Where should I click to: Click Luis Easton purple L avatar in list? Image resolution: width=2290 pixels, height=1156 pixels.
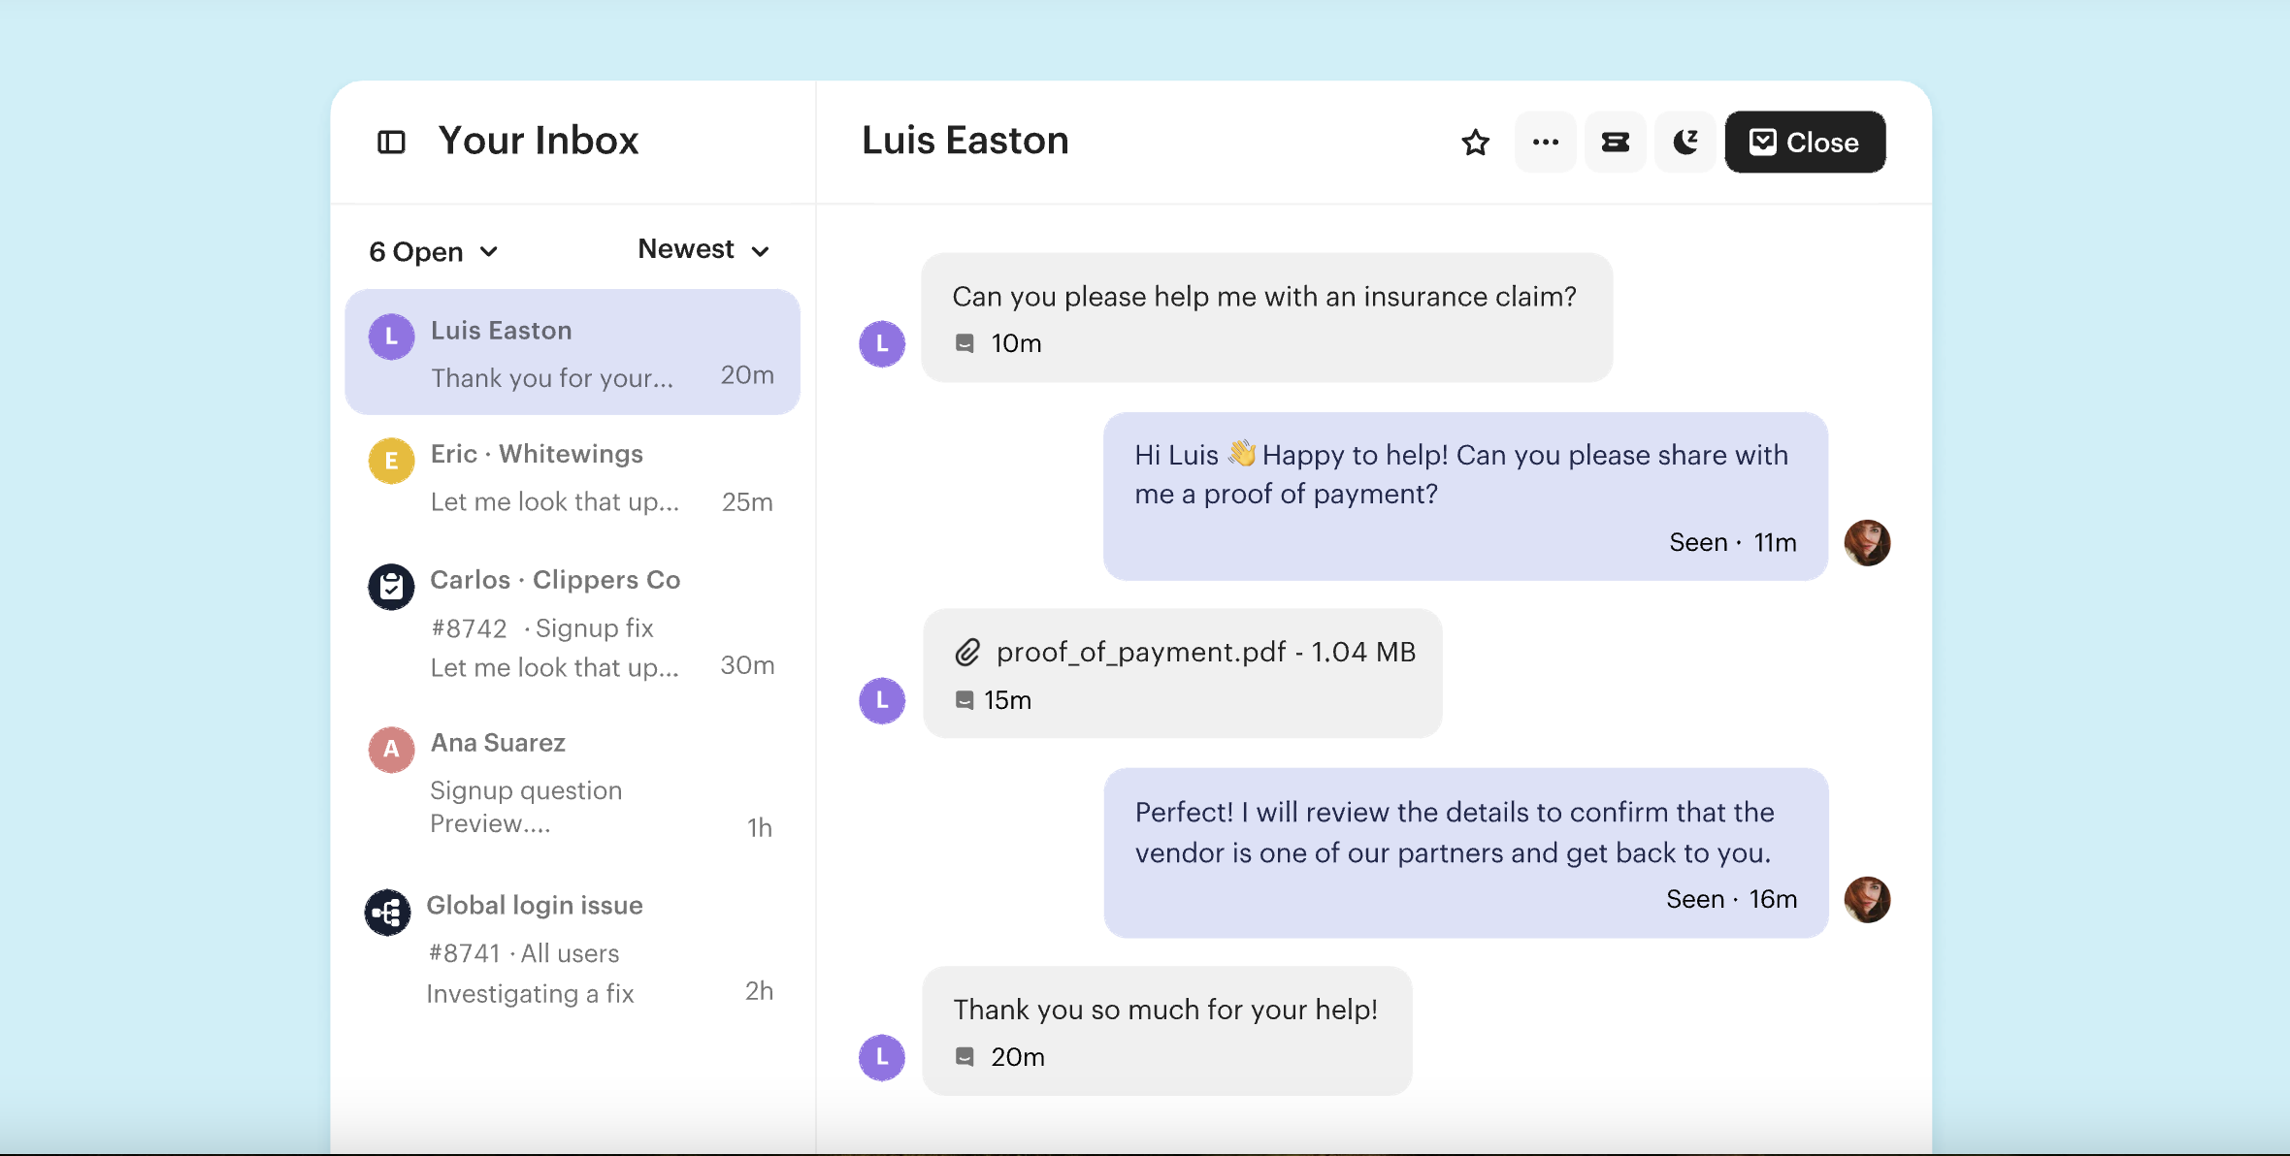tap(391, 337)
